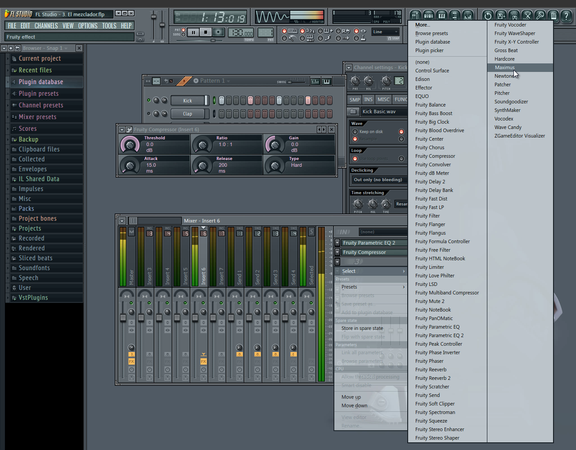The width and height of the screenshot is (576, 450).
Task: Click the clock latency icon on Insert 6 track
Action: coord(203,370)
